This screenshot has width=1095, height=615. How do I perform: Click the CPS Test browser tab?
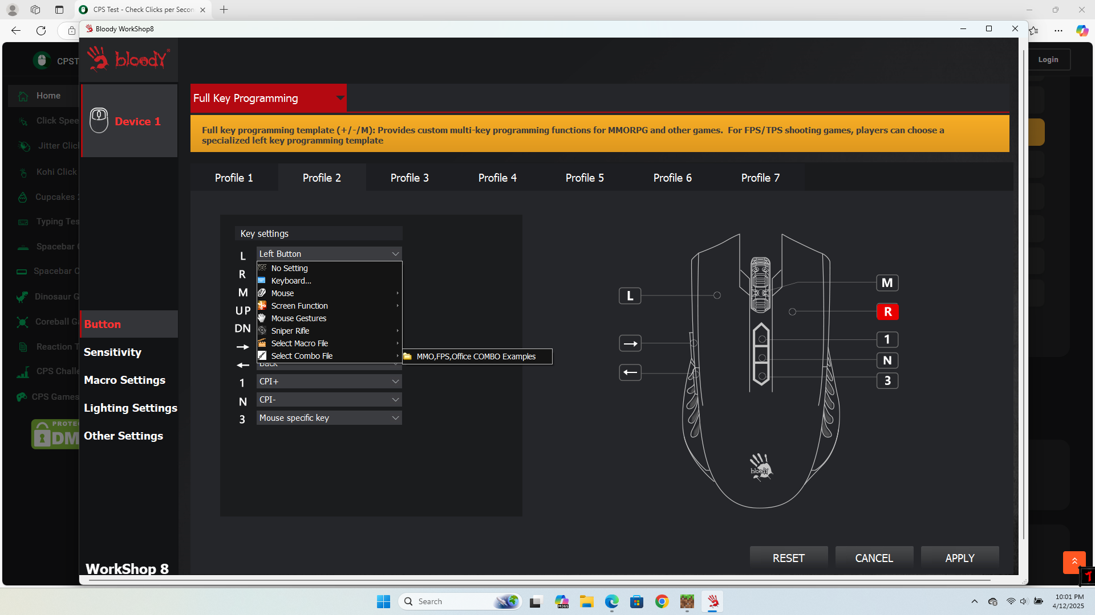tap(143, 10)
